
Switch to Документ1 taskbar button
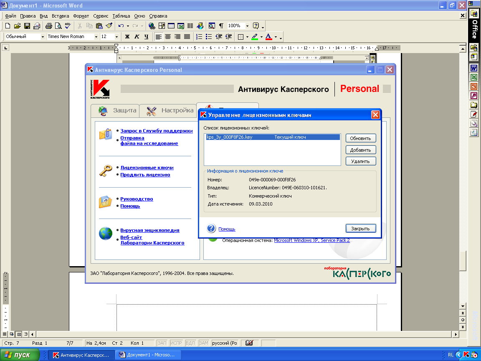click(148, 355)
